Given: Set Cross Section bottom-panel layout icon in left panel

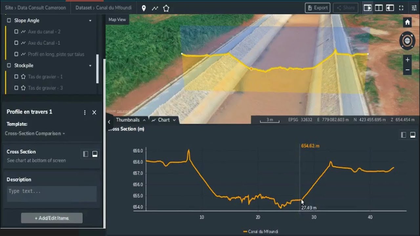Looking at the screenshot, I should coord(95,154).
